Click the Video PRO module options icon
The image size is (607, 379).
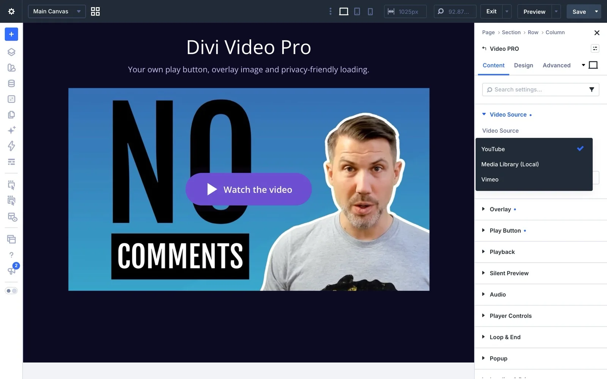(x=595, y=49)
